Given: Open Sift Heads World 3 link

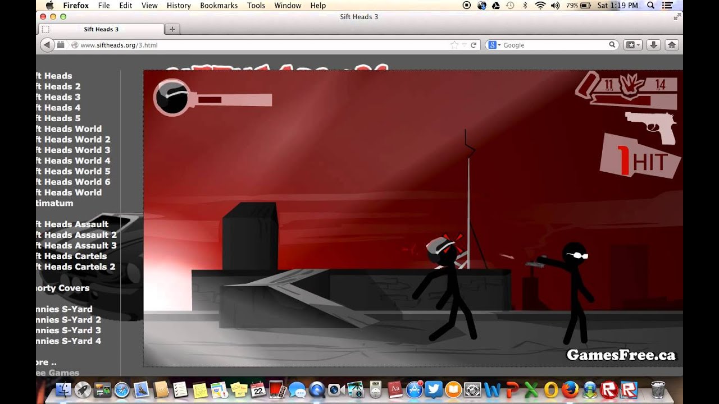Looking at the screenshot, I should point(73,150).
